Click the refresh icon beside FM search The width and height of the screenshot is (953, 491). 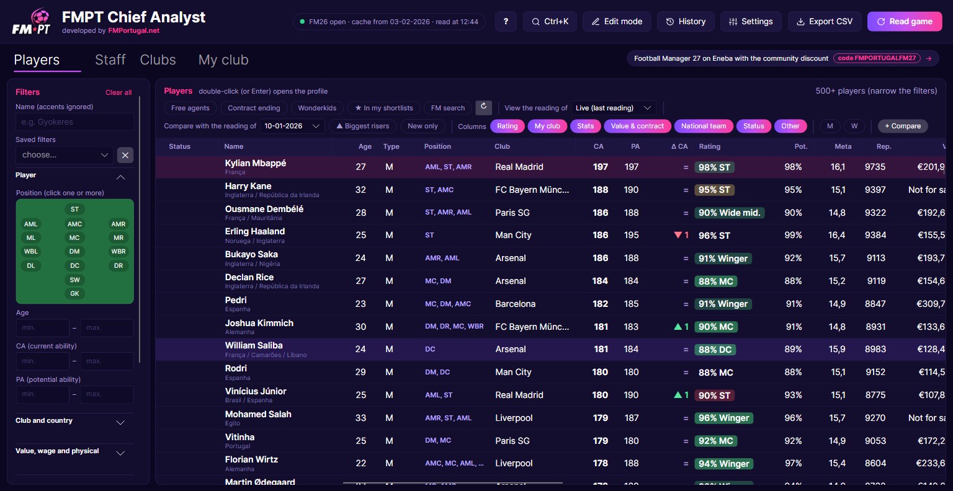coord(484,107)
